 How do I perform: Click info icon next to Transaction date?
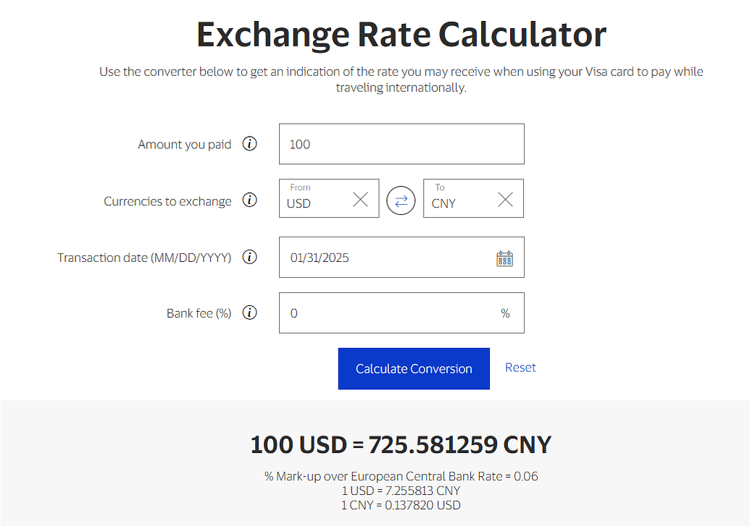click(249, 257)
